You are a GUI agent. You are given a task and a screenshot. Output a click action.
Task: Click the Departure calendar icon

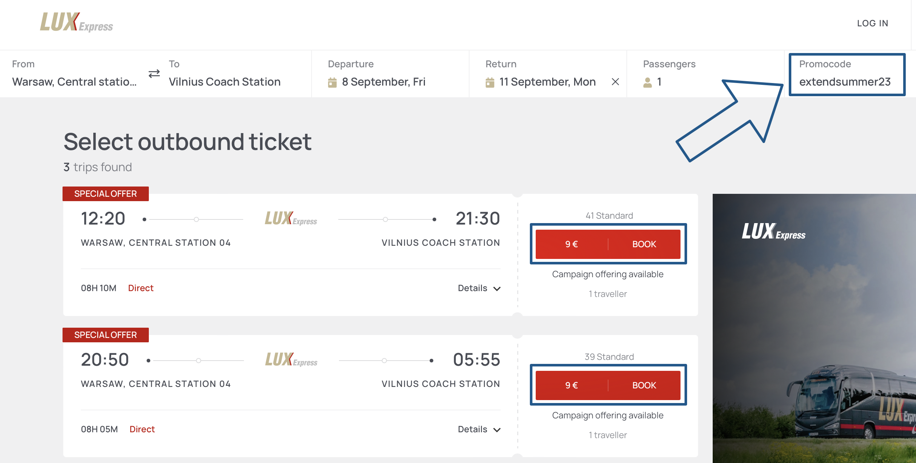click(332, 82)
